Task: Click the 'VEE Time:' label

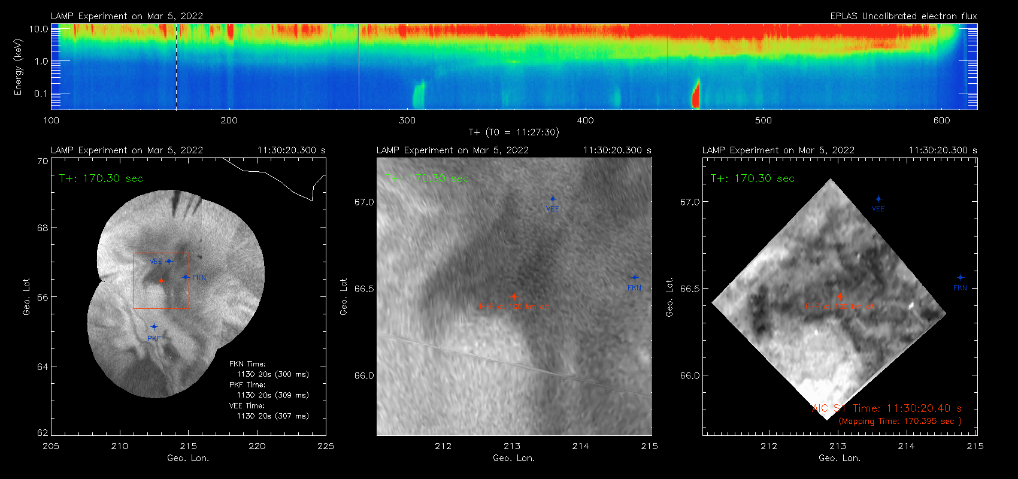Action: 247,406
